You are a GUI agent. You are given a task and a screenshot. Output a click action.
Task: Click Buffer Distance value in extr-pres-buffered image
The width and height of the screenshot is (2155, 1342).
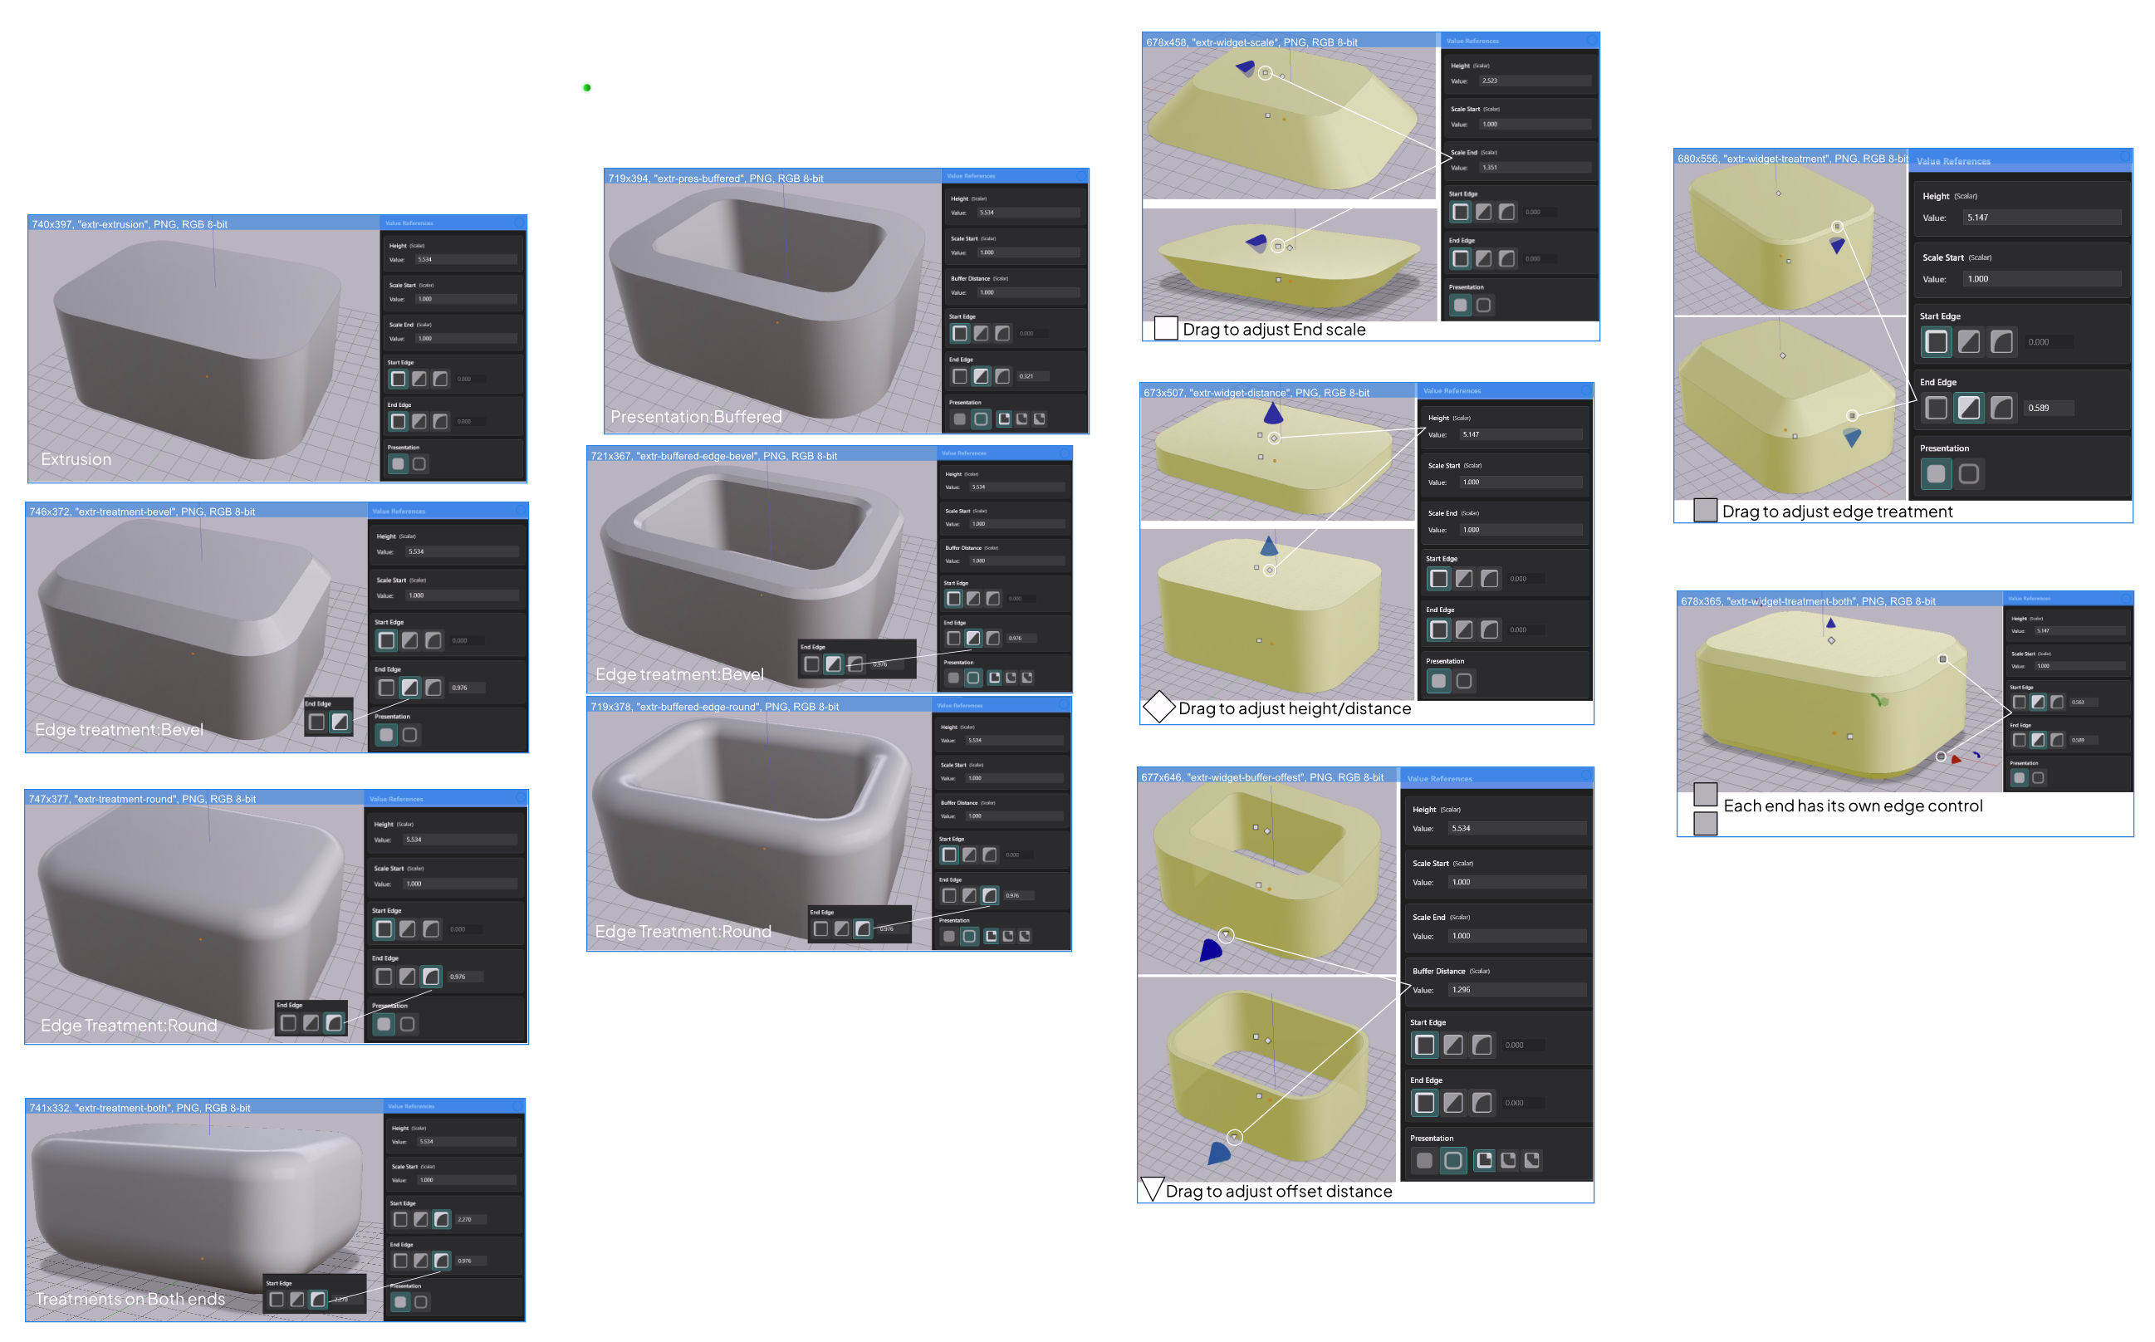click(x=1029, y=293)
